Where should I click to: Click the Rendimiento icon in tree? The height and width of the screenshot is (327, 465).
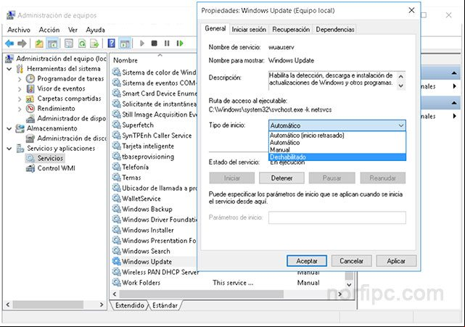click(x=30, y=109)
